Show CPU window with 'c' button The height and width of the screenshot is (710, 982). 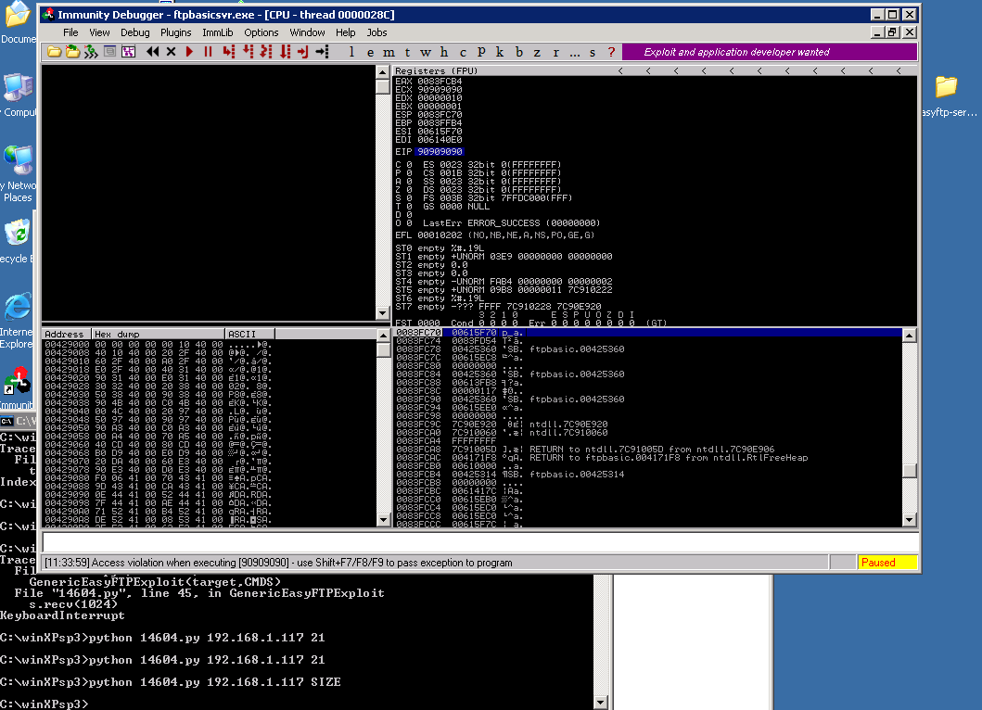463,52
